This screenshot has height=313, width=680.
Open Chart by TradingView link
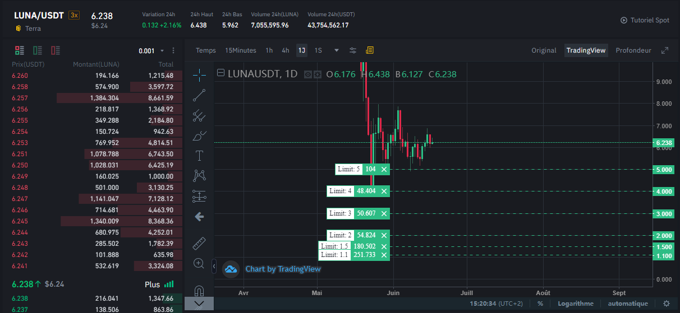(283, 269)
